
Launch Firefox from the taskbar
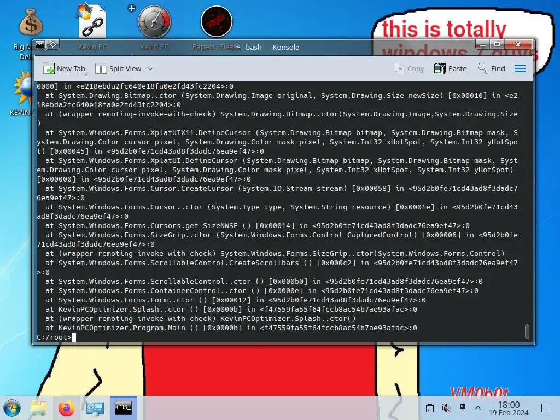(66, 408)
